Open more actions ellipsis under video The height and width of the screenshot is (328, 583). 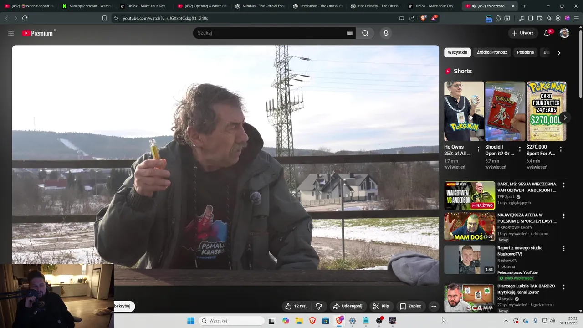coord(434,306)
